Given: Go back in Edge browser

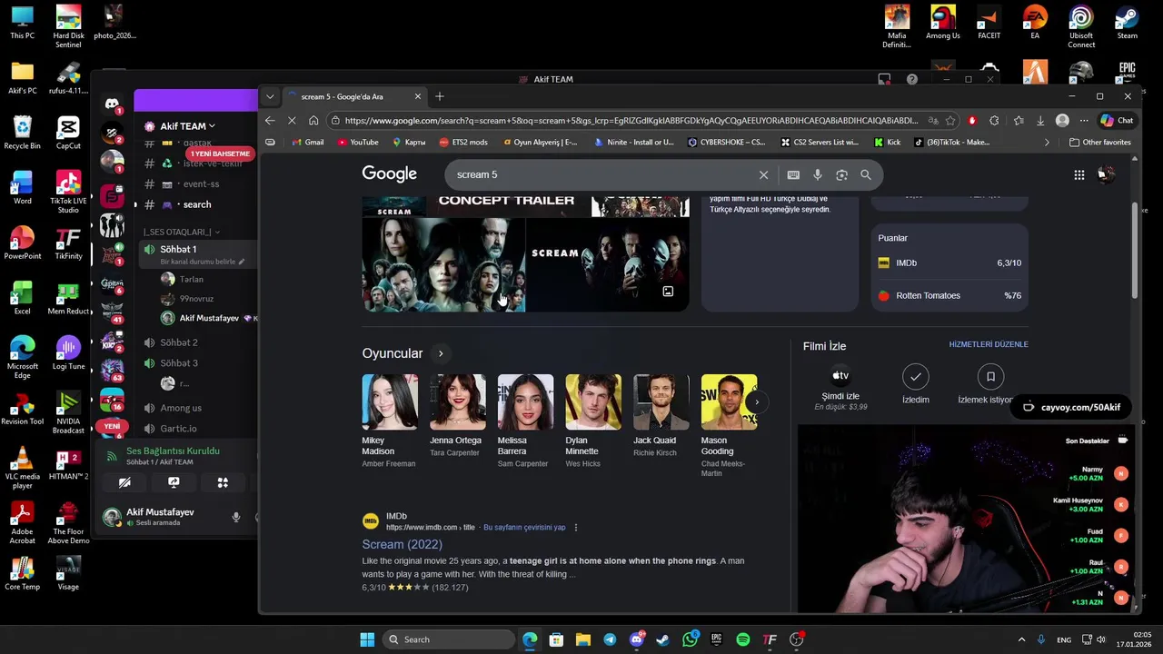Looking at the screenshot, I should pyautogui.click(x=270, y=120).
